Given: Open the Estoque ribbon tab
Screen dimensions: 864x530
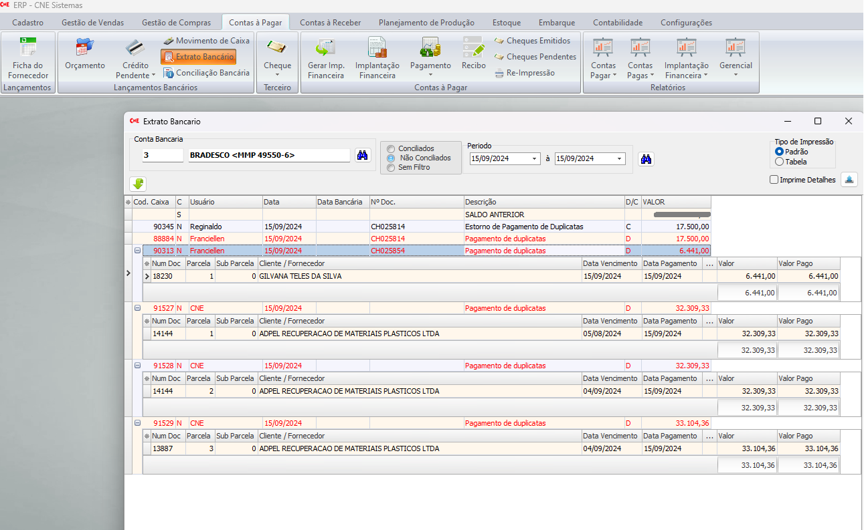Looking at the screenshot, I should pos(507,23).
